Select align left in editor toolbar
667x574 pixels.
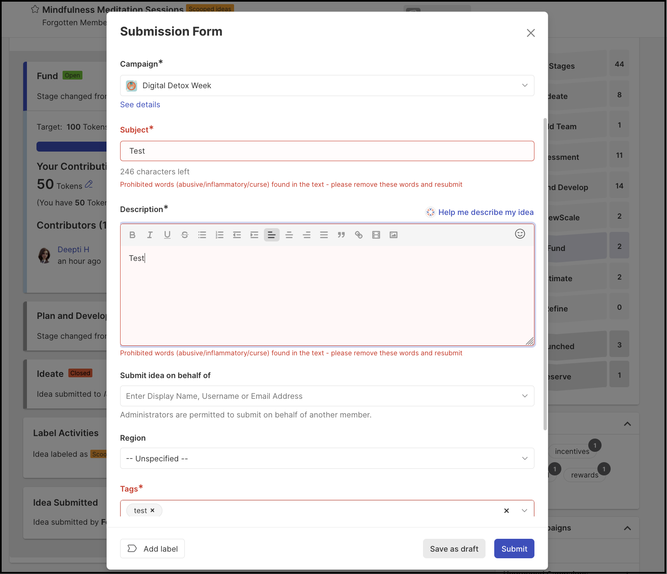pos(272,235)
